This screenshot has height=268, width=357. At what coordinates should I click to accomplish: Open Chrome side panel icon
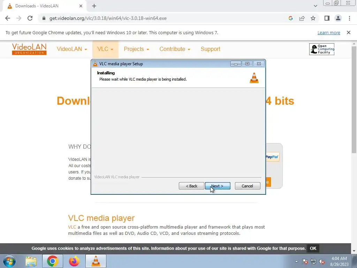327,18
